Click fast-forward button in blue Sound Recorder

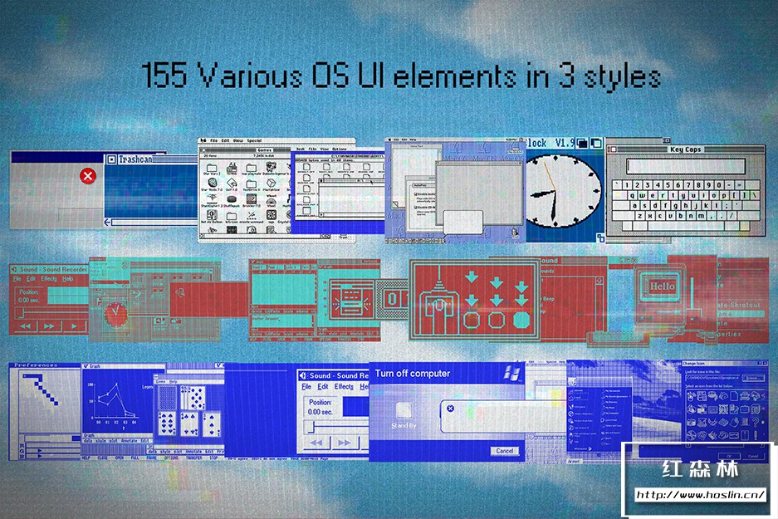point(344,442)
